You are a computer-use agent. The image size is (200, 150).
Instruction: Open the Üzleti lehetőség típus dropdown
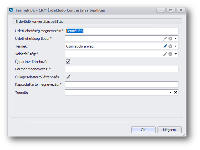pyautogui.click(x=176, y=39)
